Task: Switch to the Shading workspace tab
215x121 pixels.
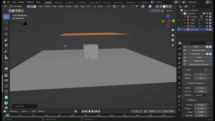Action: pos(107,2)
